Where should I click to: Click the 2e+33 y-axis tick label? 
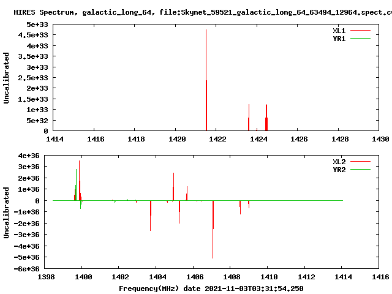37,88
